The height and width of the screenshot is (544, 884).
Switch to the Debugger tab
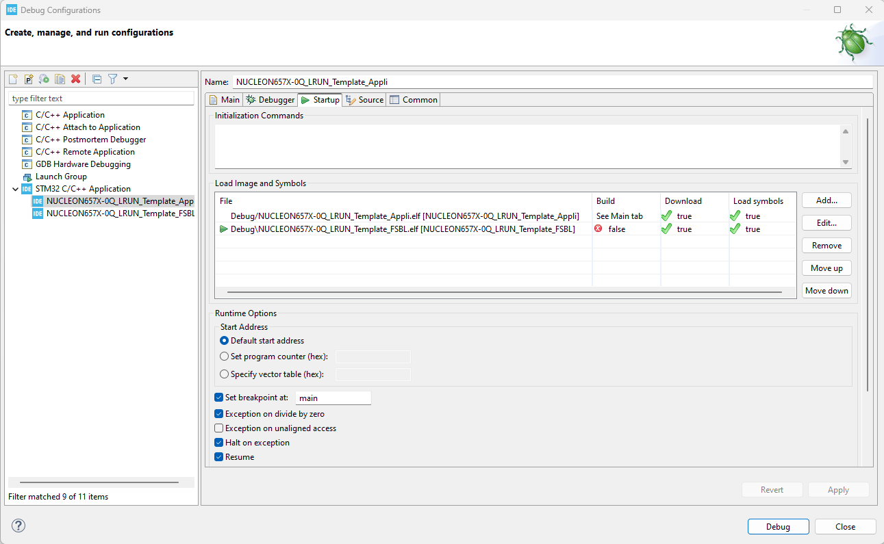coord(270,99)
